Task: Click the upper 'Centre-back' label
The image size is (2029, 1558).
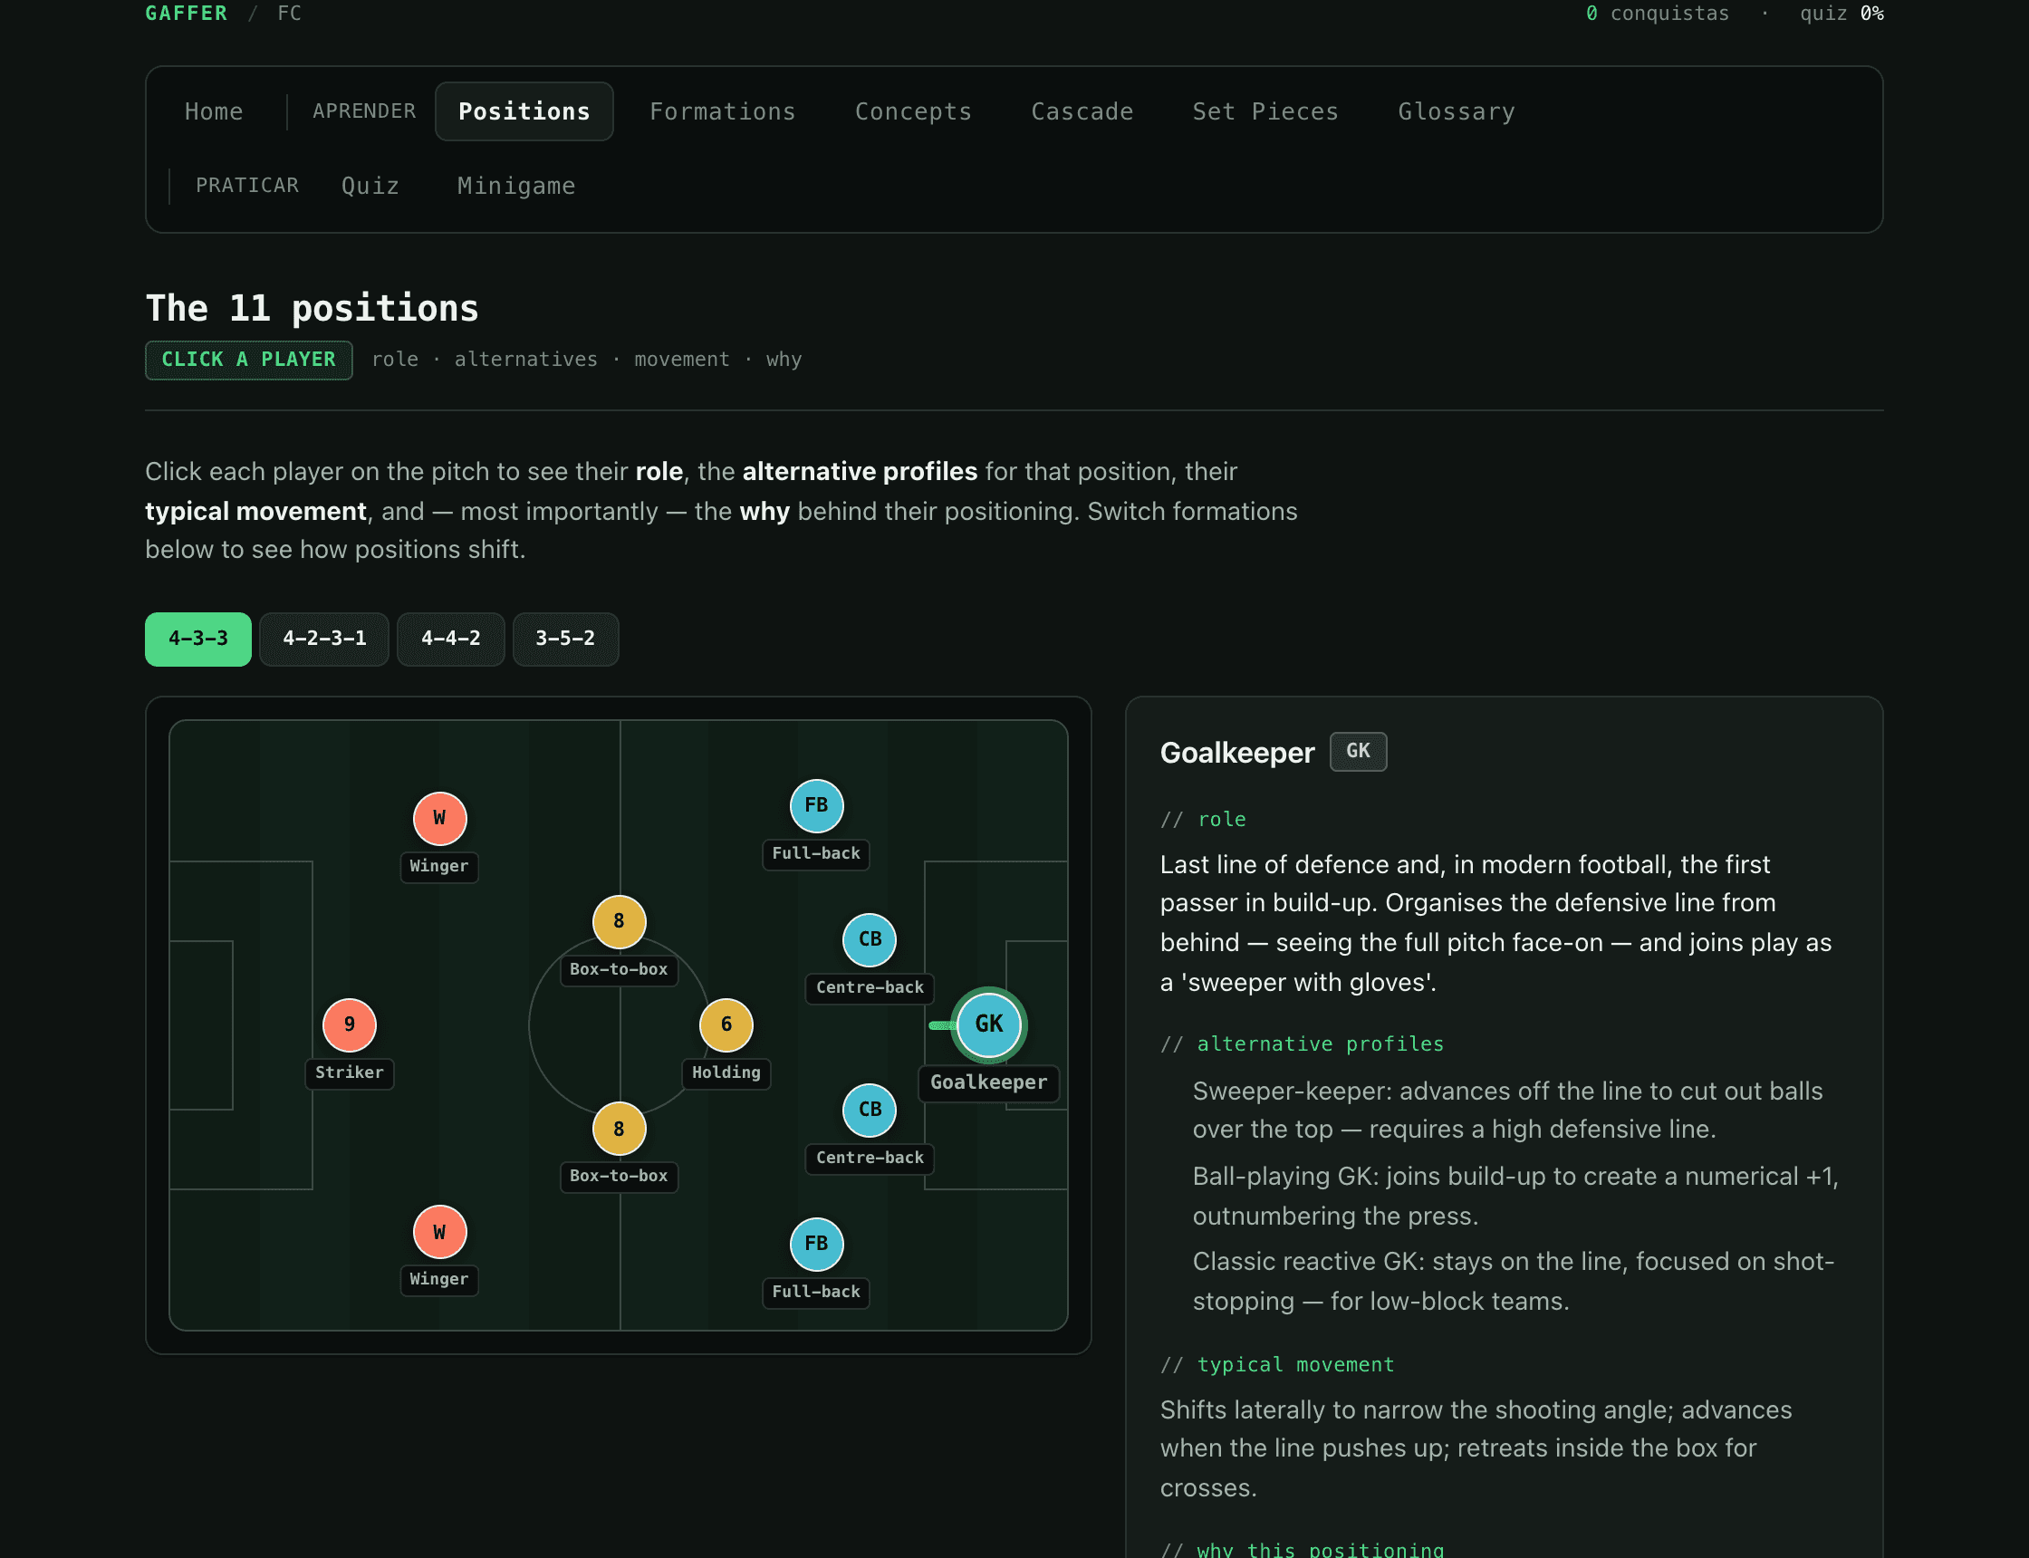Action: (870, 987)
